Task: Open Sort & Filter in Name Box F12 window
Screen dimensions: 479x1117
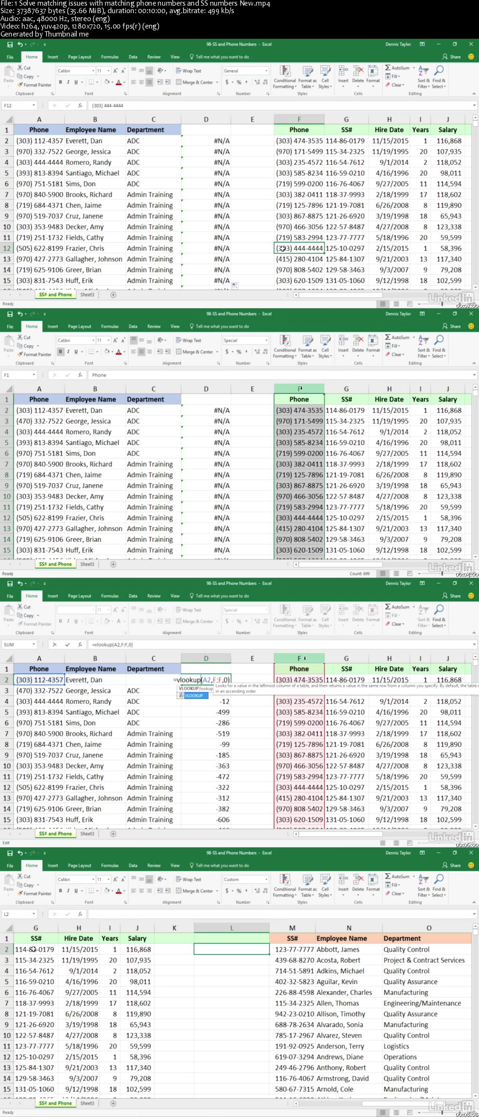Action: click(x=423, y=76)
